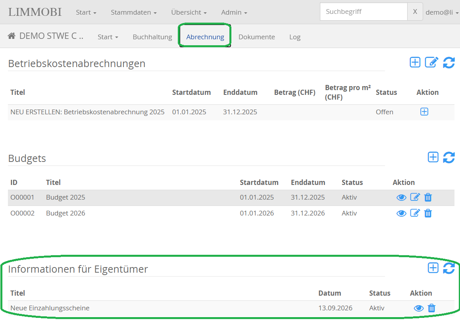Screen dimensions: 460x329
Task: Delete Neue Einzahlungsscheine entry
Action: [431, 308]
